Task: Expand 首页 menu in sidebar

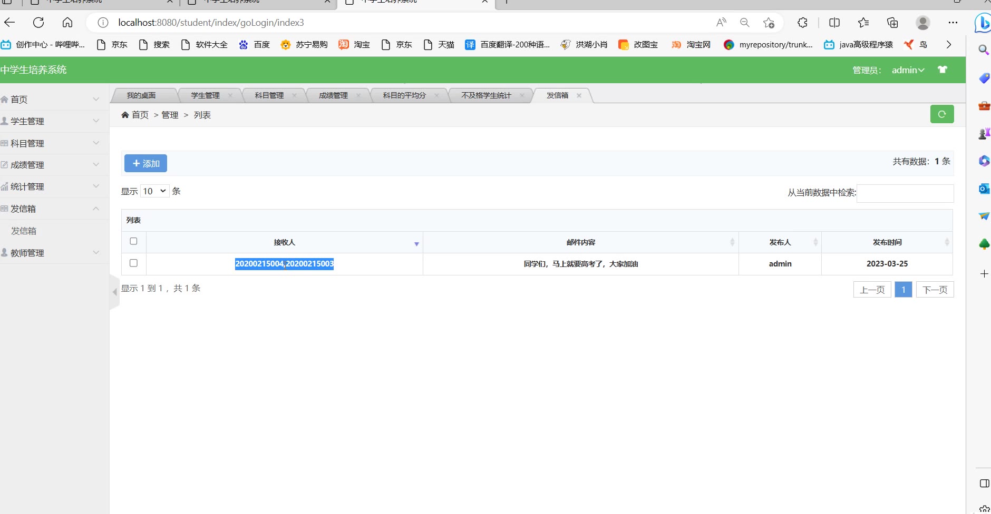Action: point(54,99)
